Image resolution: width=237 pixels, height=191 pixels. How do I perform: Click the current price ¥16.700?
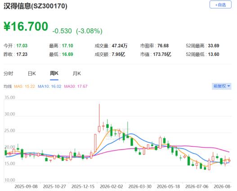(26, 26)
